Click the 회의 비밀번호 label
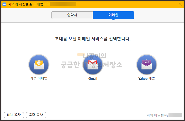Image resolution: width=185 pixels, height=121 pixels. pos(157,115)
